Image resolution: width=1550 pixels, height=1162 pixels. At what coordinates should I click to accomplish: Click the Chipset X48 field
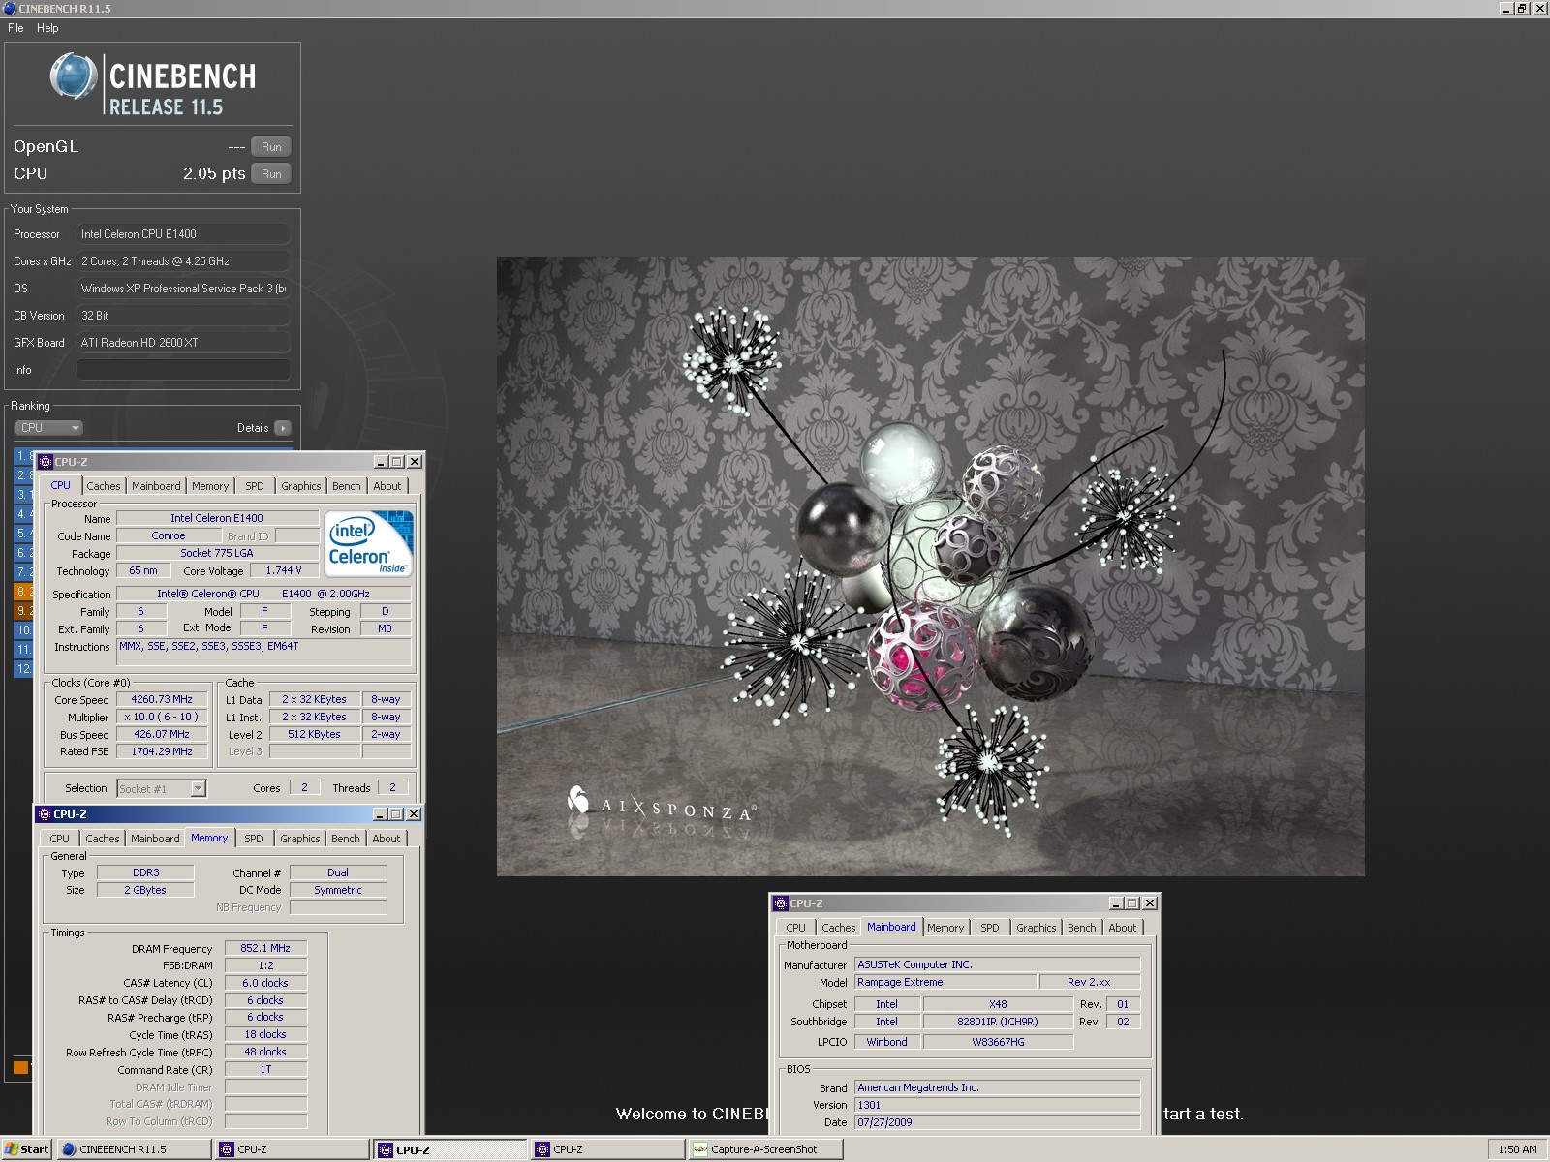[x=998, y=1004]
